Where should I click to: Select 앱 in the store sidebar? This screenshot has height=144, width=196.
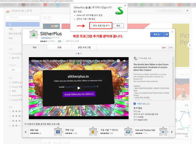point(22,24)
